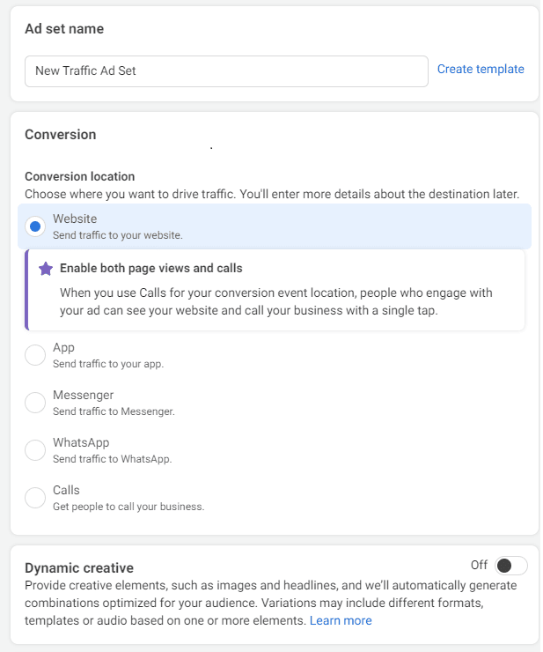This screenshot has width=543, height=652.
Task: Click the Calls tip description text
Action: coord(275,301)
